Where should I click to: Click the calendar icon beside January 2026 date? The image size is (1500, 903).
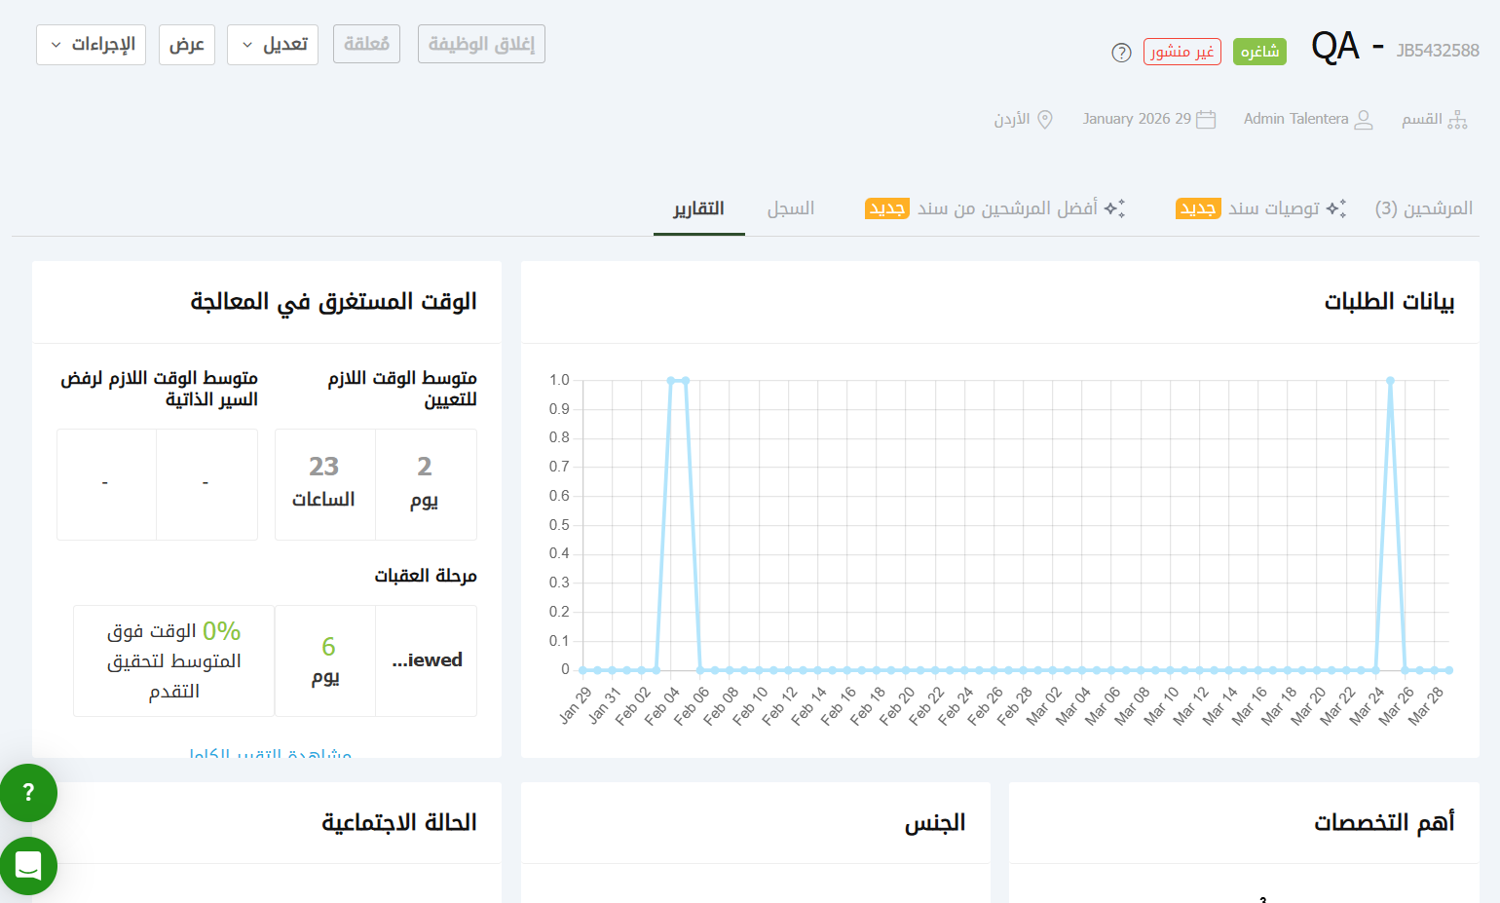(1206, 119)
